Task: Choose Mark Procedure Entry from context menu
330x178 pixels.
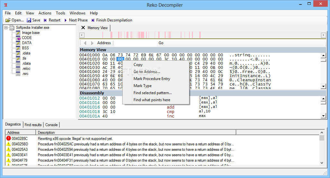Action: click(x=152, y=79)
